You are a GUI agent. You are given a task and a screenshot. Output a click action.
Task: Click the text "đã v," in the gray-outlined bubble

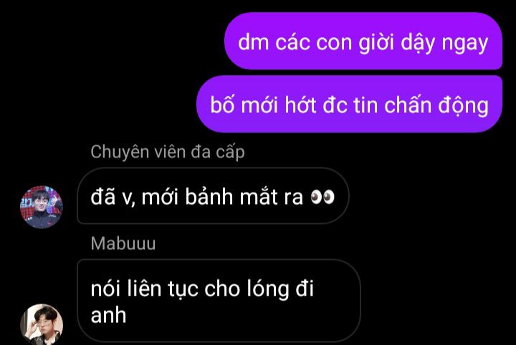pyautogui.click(x=113, y=197)
